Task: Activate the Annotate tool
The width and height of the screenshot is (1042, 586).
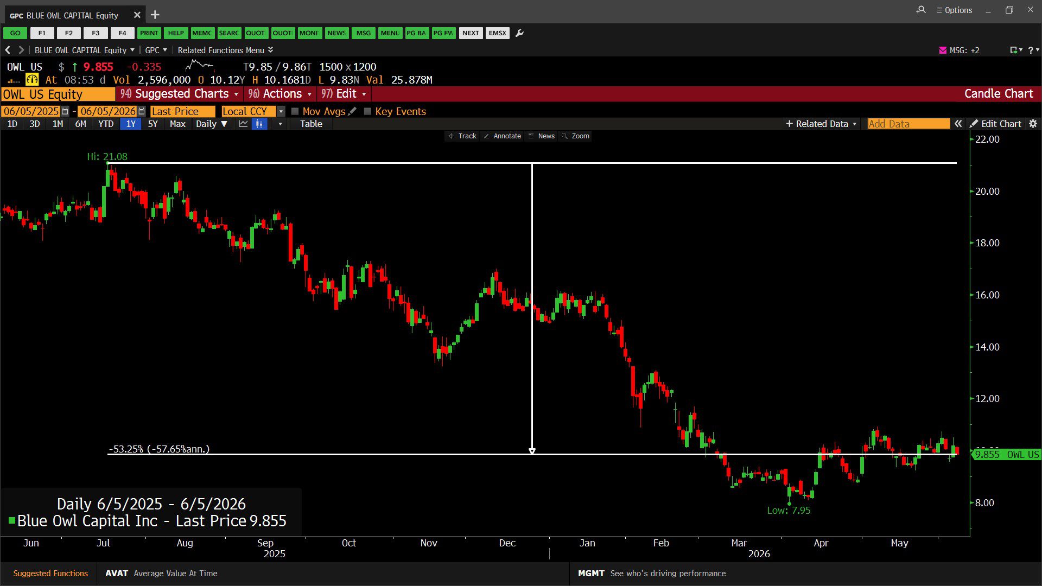Action: click(502, 136)
